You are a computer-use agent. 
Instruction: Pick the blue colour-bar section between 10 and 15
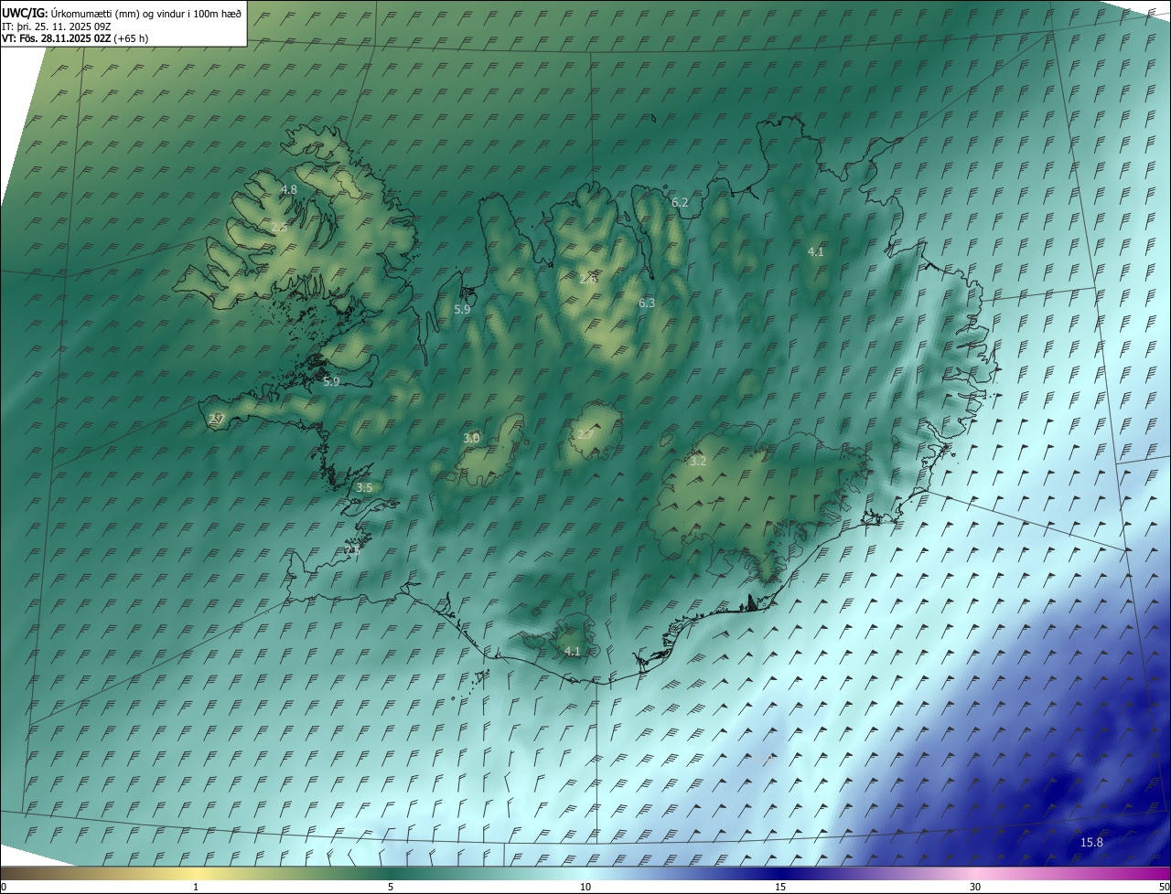pyautogui.click(x=682, y=873)
